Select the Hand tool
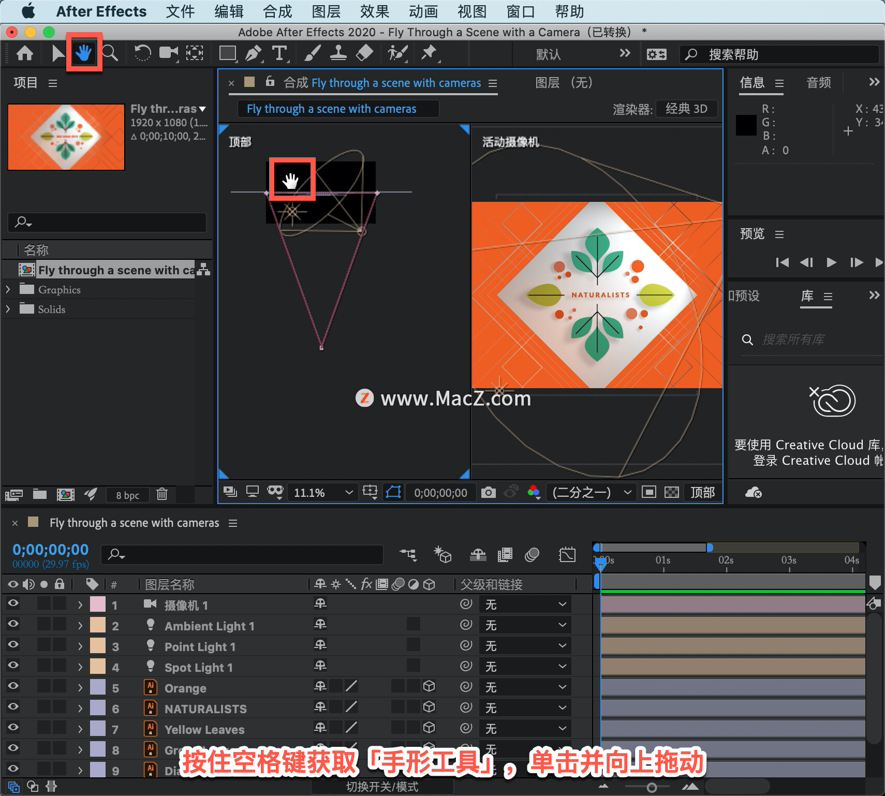 pyautogui.click(x=84, y=53)
